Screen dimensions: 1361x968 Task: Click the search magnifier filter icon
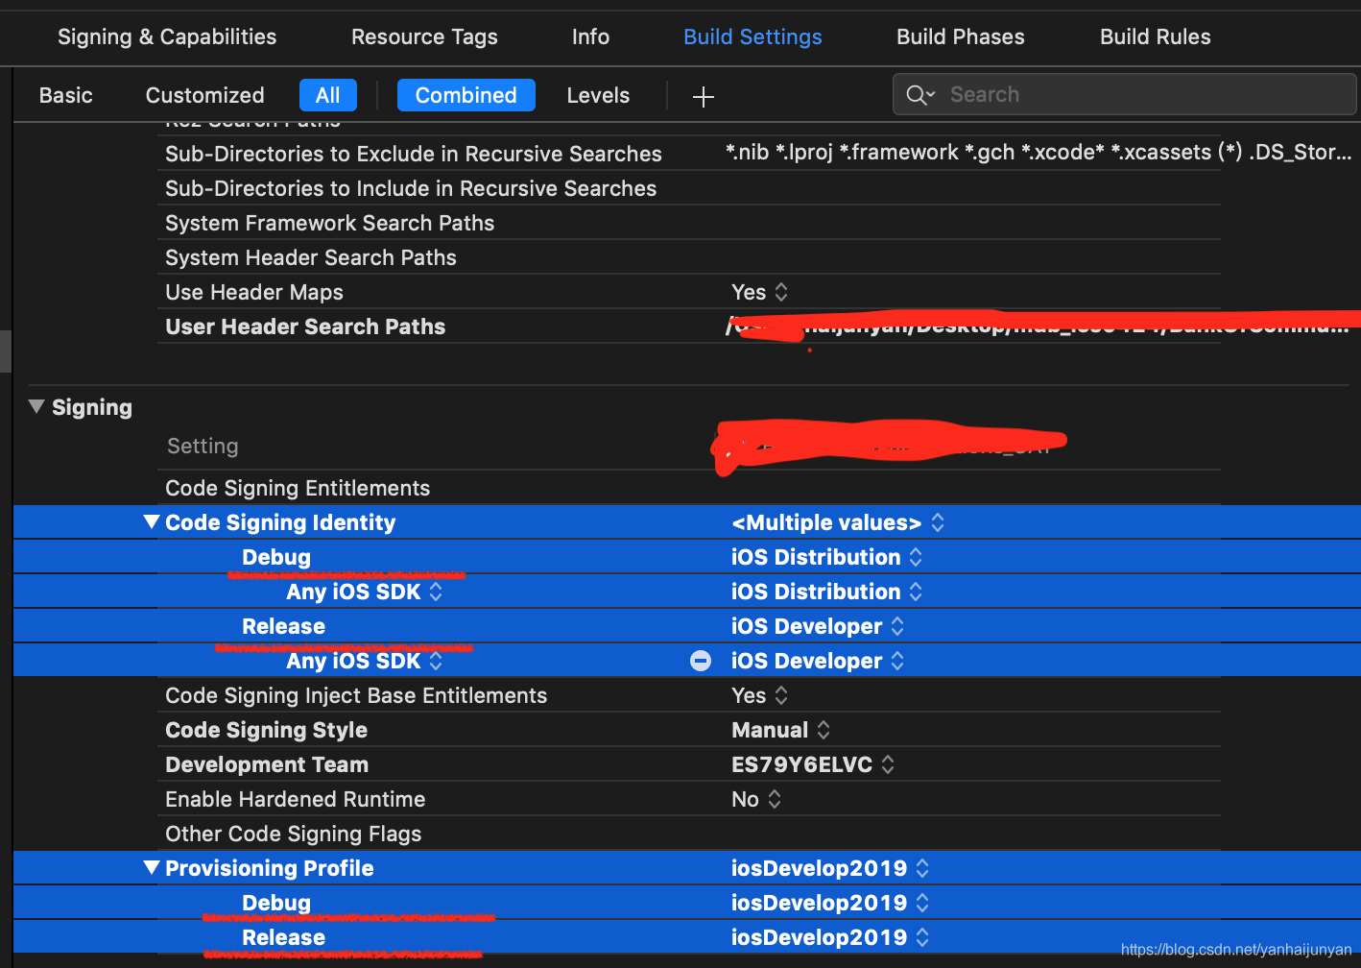coord(919,94)
